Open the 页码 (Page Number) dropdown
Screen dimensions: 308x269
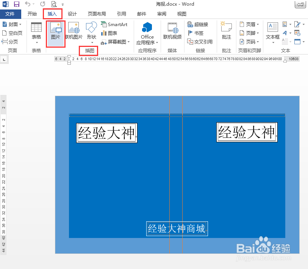click(x=249, y=42)
